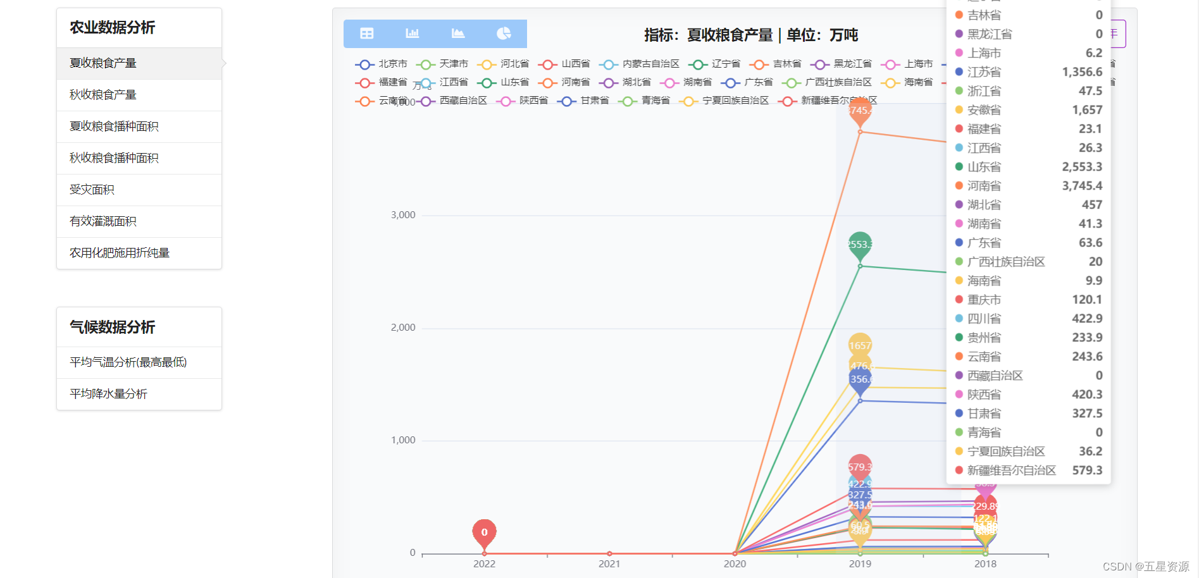Hide 河南省 series via legend
Screen dimensions: 1199x578
(x=564, y=82)
